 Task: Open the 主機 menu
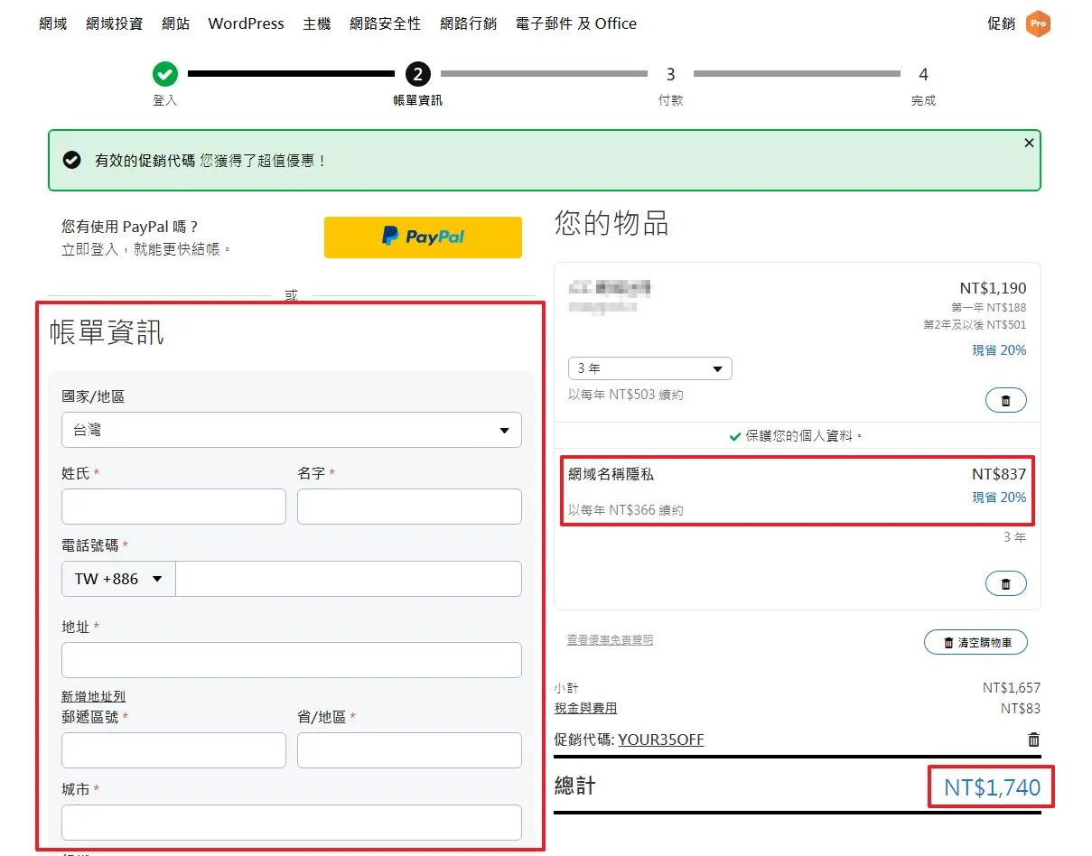click(x=317, y=23)
